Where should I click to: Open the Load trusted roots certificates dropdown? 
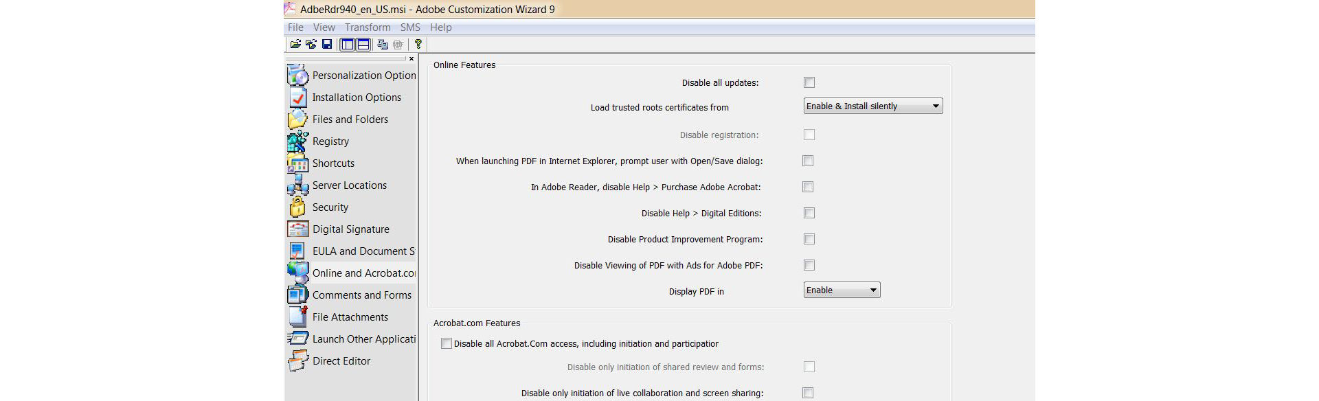873,106
